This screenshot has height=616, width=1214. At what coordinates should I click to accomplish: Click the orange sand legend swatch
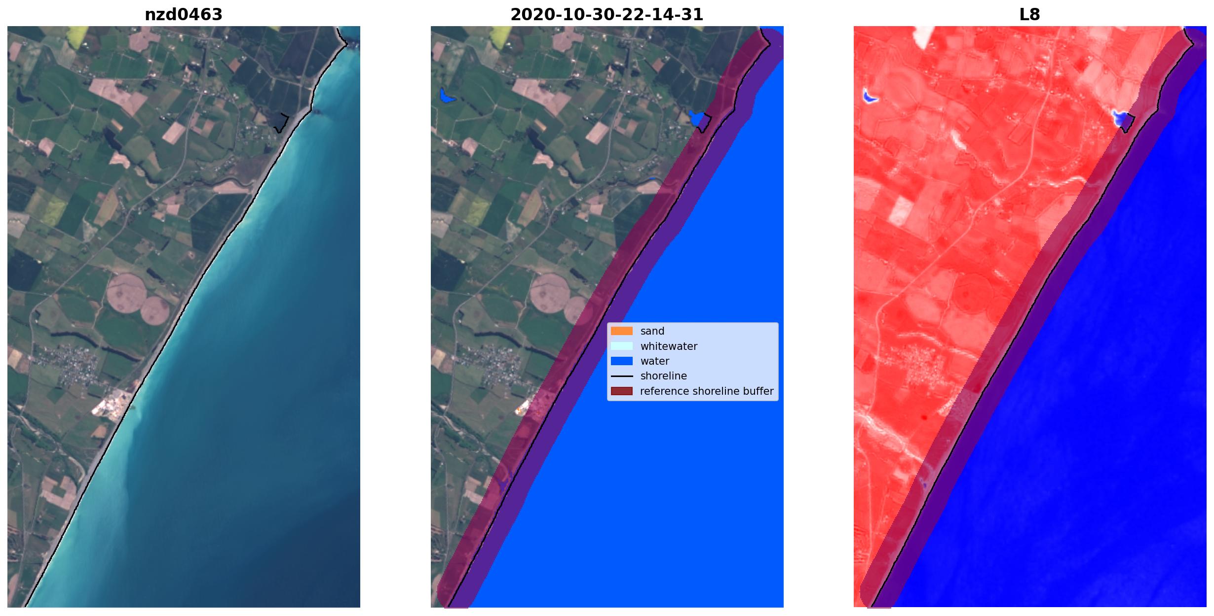click(x=621, y=331)
